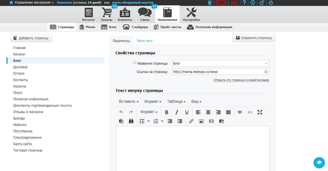Click Оплатить link
Image resolution: width=328 pixels, height=171 pixels.
click(64, 3)
